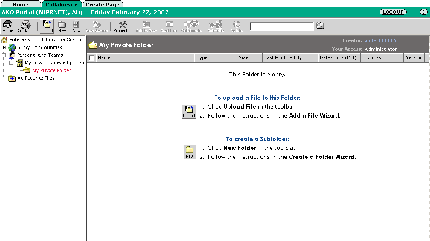
Task: Click the Delete toolbar icon
Action: pos(236,26)
